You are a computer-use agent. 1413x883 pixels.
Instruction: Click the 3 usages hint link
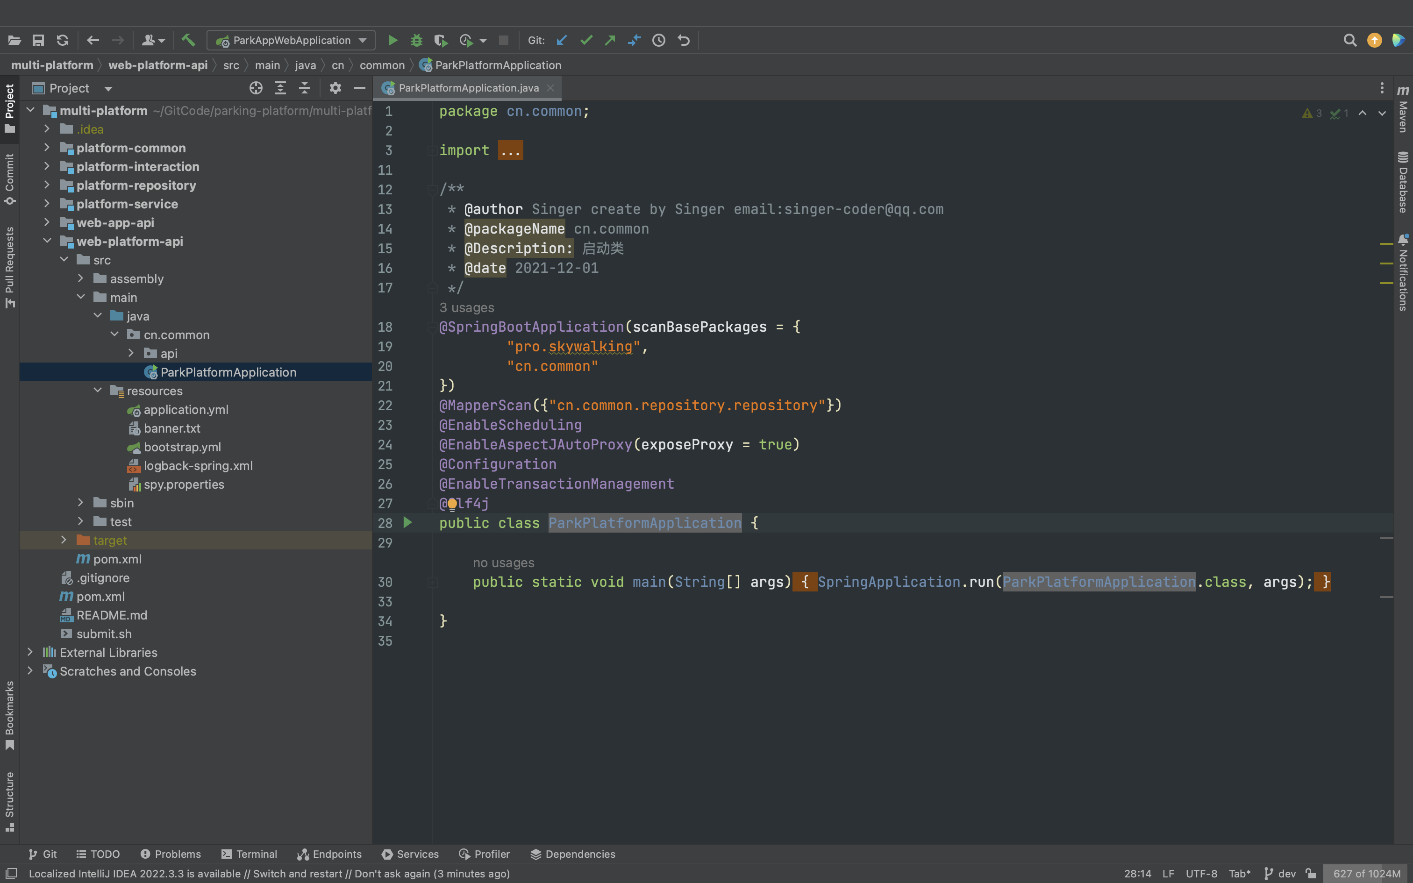(466, 307)
